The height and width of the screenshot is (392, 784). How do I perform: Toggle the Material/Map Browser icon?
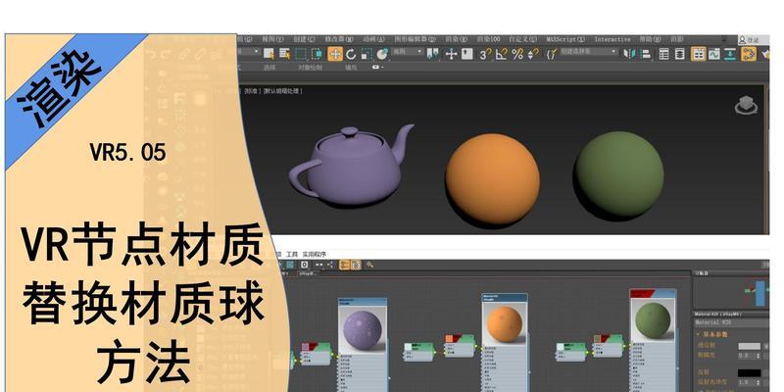click(x=345, y=265)
